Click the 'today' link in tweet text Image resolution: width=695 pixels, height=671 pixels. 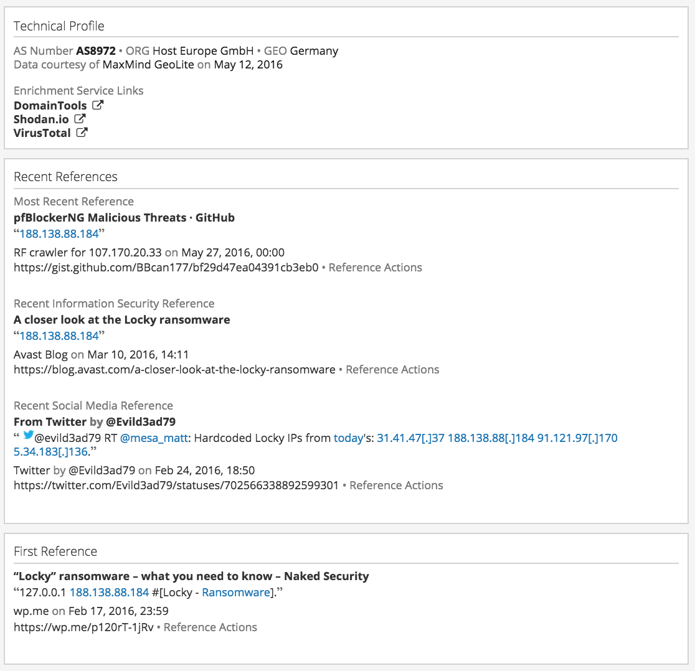[348, 438]
